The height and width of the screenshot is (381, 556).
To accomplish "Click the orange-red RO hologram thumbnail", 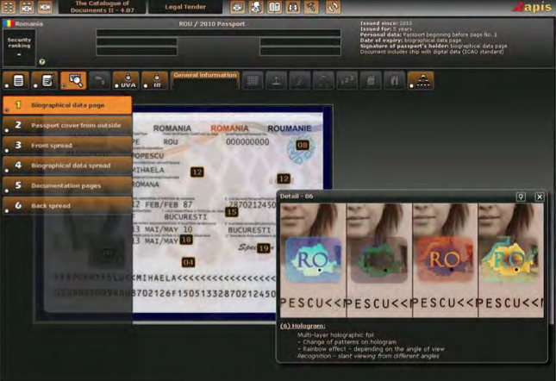I will pyautogui.click(x=446, y=260).
